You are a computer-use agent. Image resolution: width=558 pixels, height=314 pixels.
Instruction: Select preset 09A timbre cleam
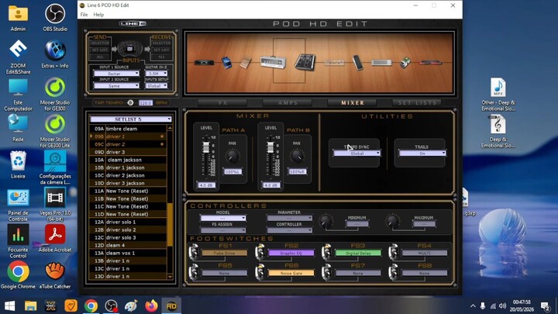coord(127,129)
